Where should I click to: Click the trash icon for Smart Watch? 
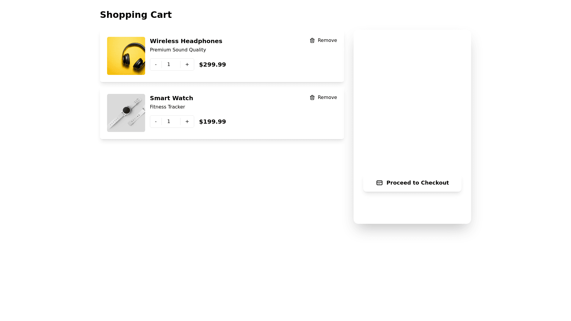tap(312, 97)
